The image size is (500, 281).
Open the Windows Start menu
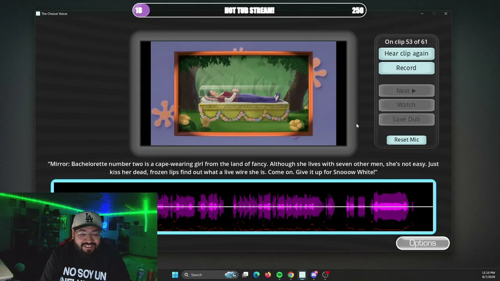click(x=175, y=275)
